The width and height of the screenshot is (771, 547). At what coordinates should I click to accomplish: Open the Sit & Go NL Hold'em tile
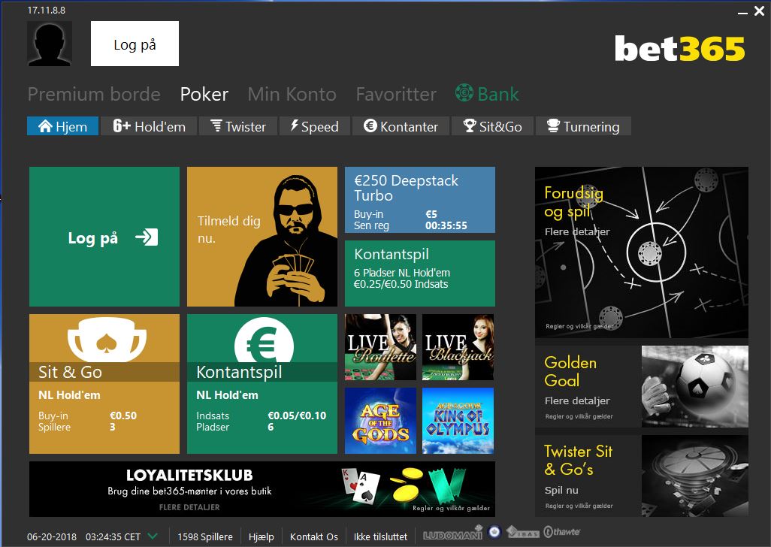pyautogui.click(x=104, y=384)
